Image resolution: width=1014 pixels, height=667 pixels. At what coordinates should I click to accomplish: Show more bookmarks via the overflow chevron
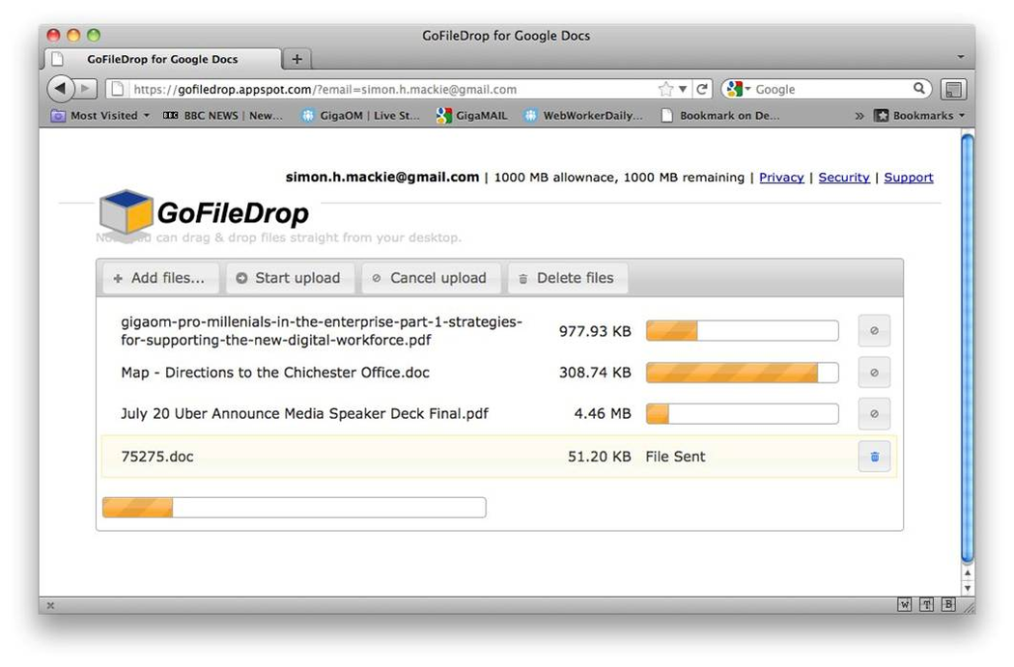pyautogui.click(x=859, y=116)
